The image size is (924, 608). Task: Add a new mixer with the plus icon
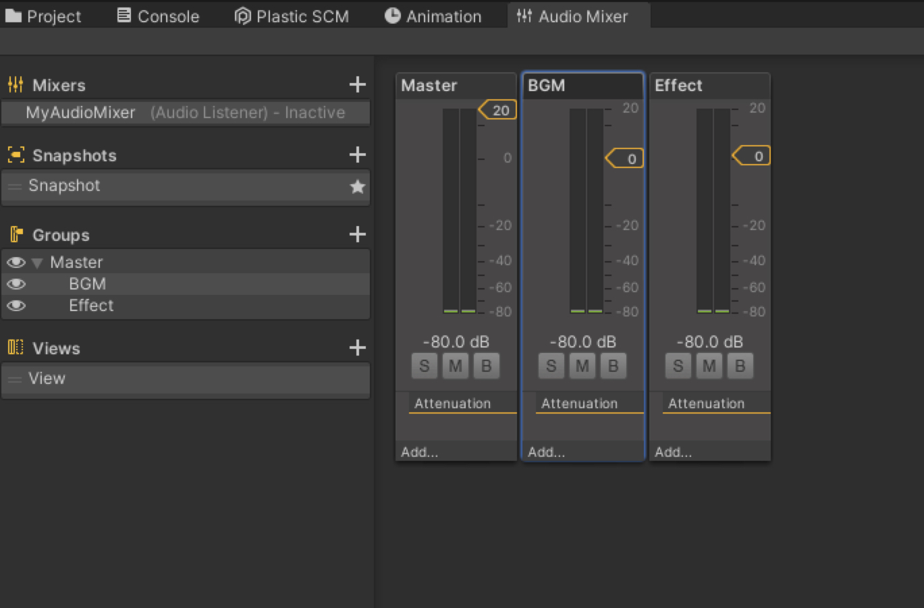357,84
